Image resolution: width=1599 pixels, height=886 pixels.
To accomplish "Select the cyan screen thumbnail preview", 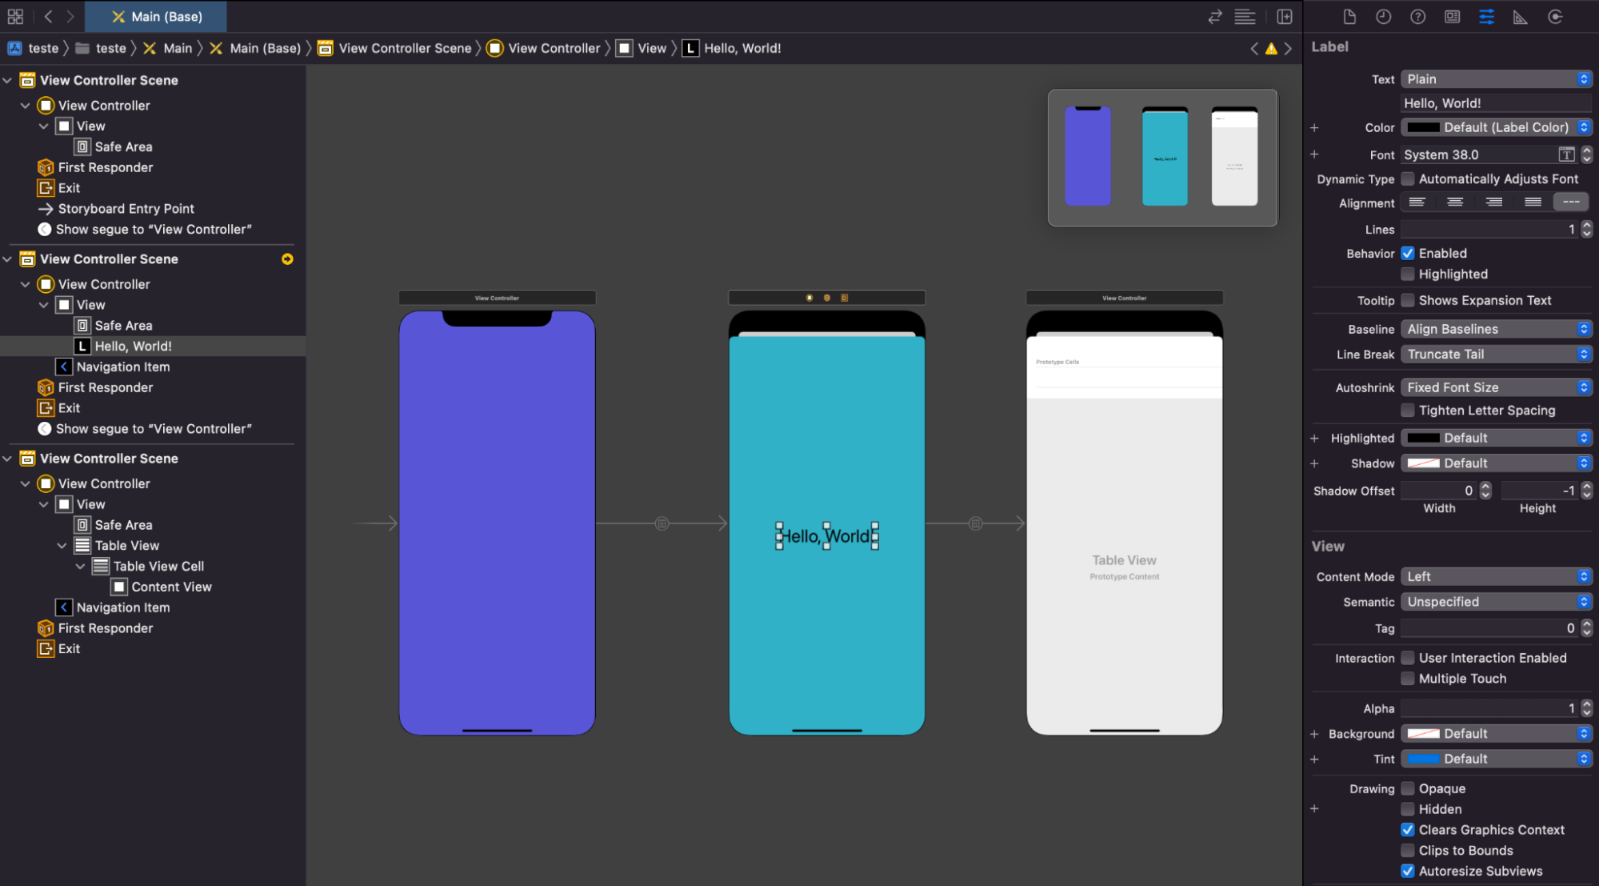I will [x=1165, y=157].
